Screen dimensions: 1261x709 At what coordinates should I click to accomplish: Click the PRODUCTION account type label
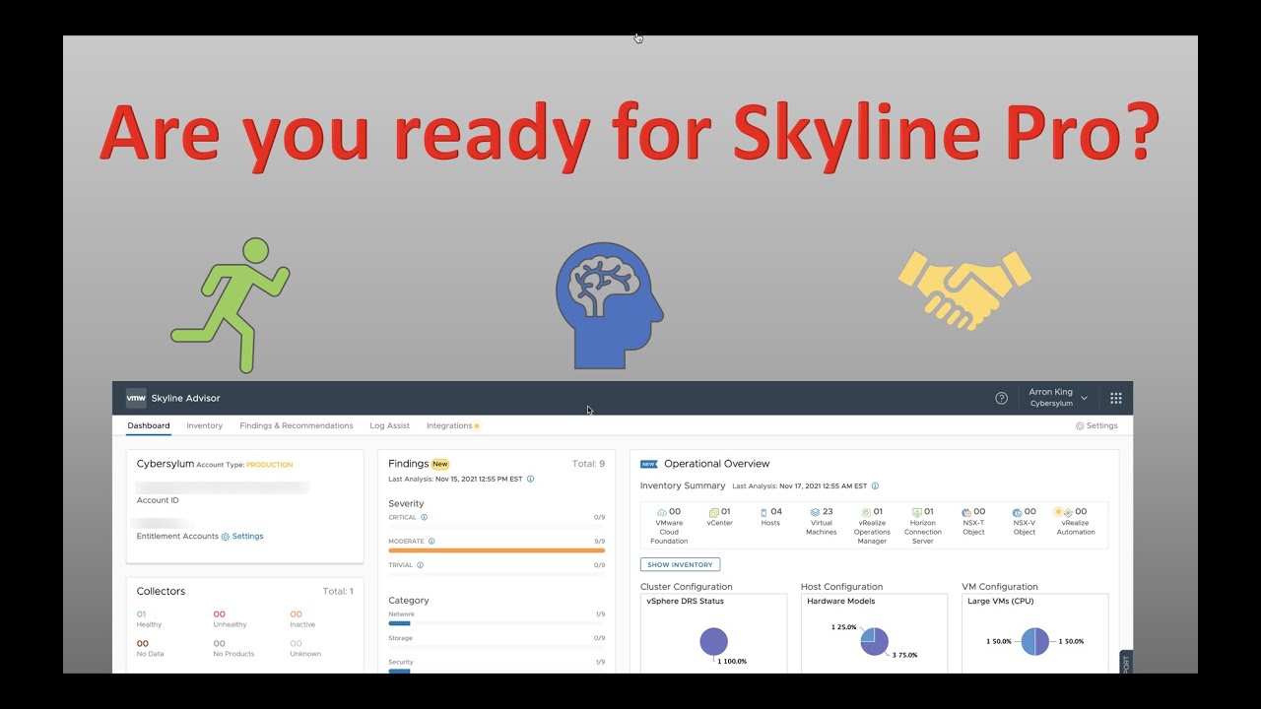(269, 465)
